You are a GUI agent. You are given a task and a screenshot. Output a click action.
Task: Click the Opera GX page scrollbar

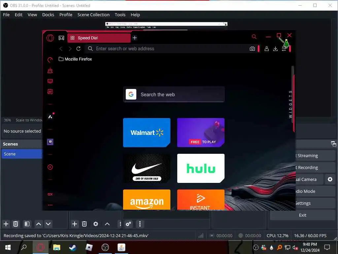293,95
